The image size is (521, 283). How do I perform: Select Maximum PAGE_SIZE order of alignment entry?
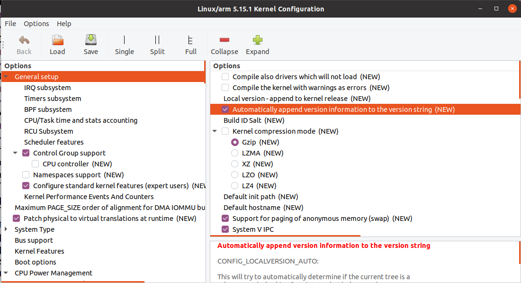coord(110,208)
